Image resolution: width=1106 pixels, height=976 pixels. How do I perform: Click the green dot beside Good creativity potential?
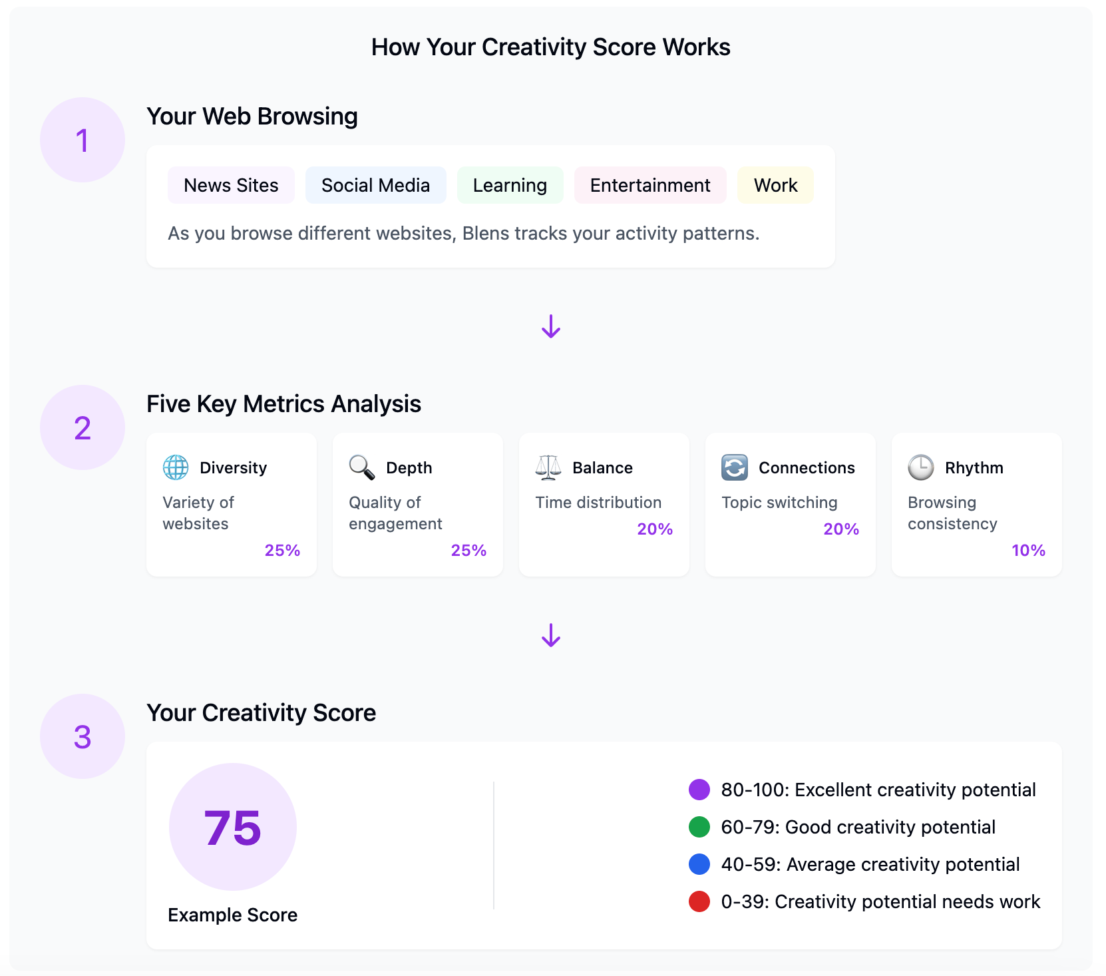tap(699, 827)
